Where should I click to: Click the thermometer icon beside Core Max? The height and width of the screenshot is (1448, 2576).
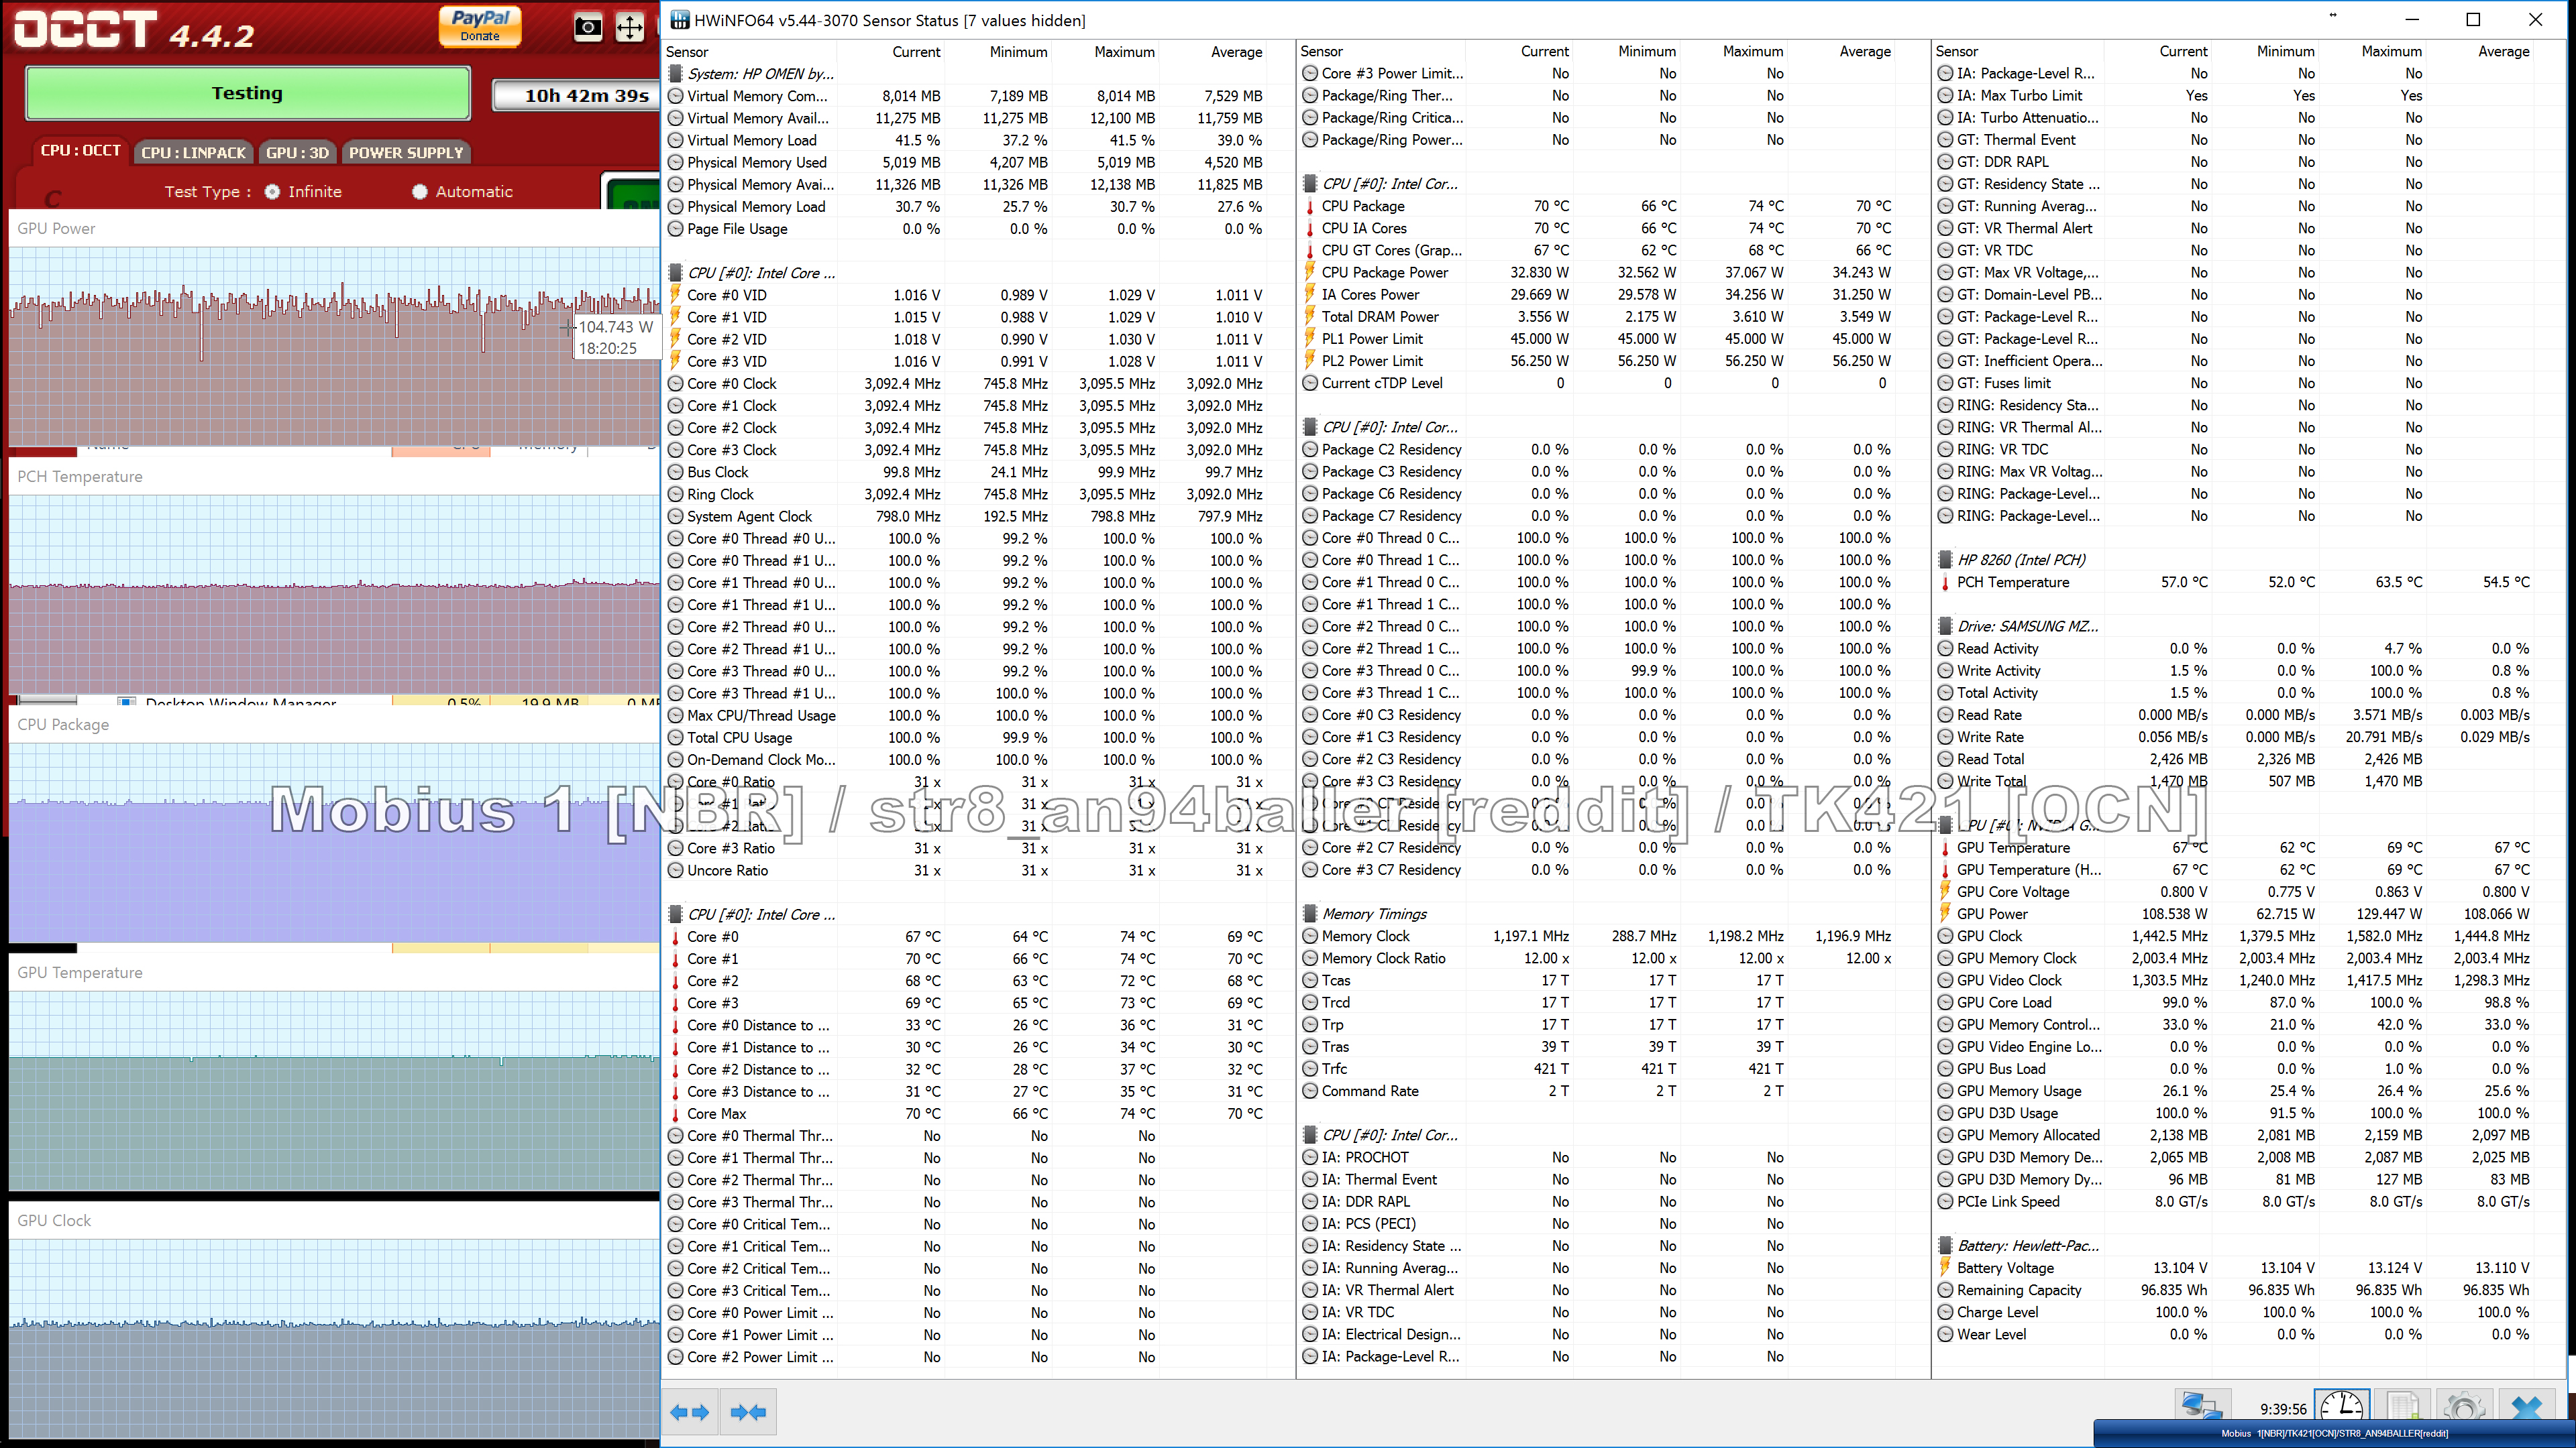(675, 1114)
